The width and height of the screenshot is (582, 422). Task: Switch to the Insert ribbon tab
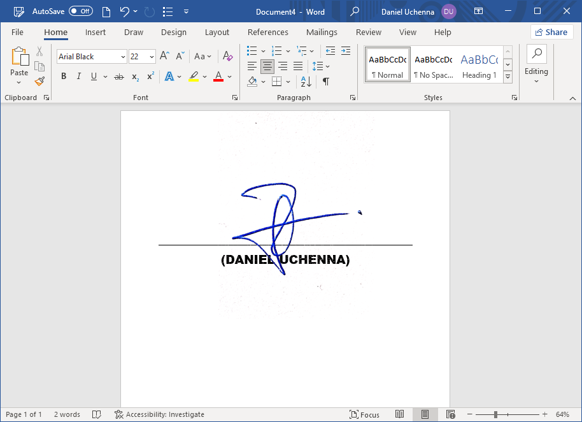[x=96, y=32]
